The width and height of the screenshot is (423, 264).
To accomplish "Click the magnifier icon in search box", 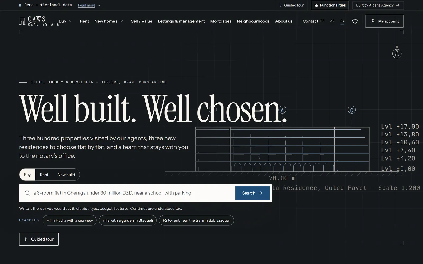I will coord(27,193).
